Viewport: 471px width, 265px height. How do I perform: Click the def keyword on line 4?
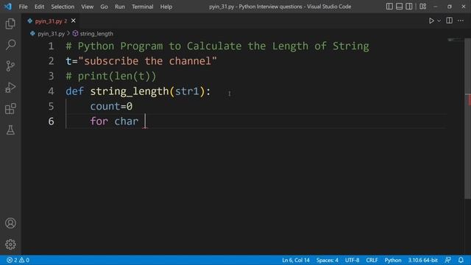click(75, 91)
